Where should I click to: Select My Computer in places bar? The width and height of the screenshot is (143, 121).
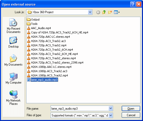[x=13, y=78]
